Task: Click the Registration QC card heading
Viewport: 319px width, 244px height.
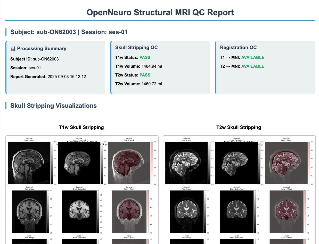Action: coord(238,47)
